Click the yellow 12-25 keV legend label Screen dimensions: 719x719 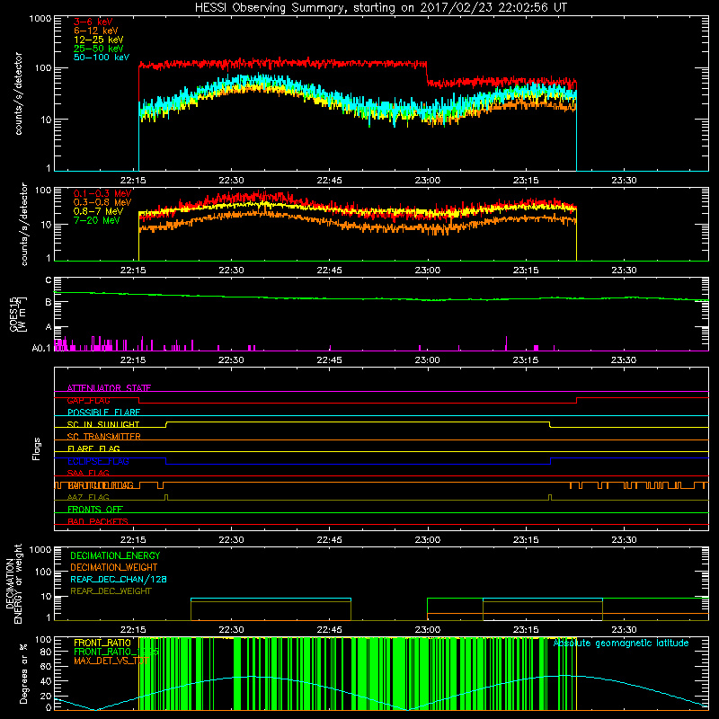tap(99, 40)
